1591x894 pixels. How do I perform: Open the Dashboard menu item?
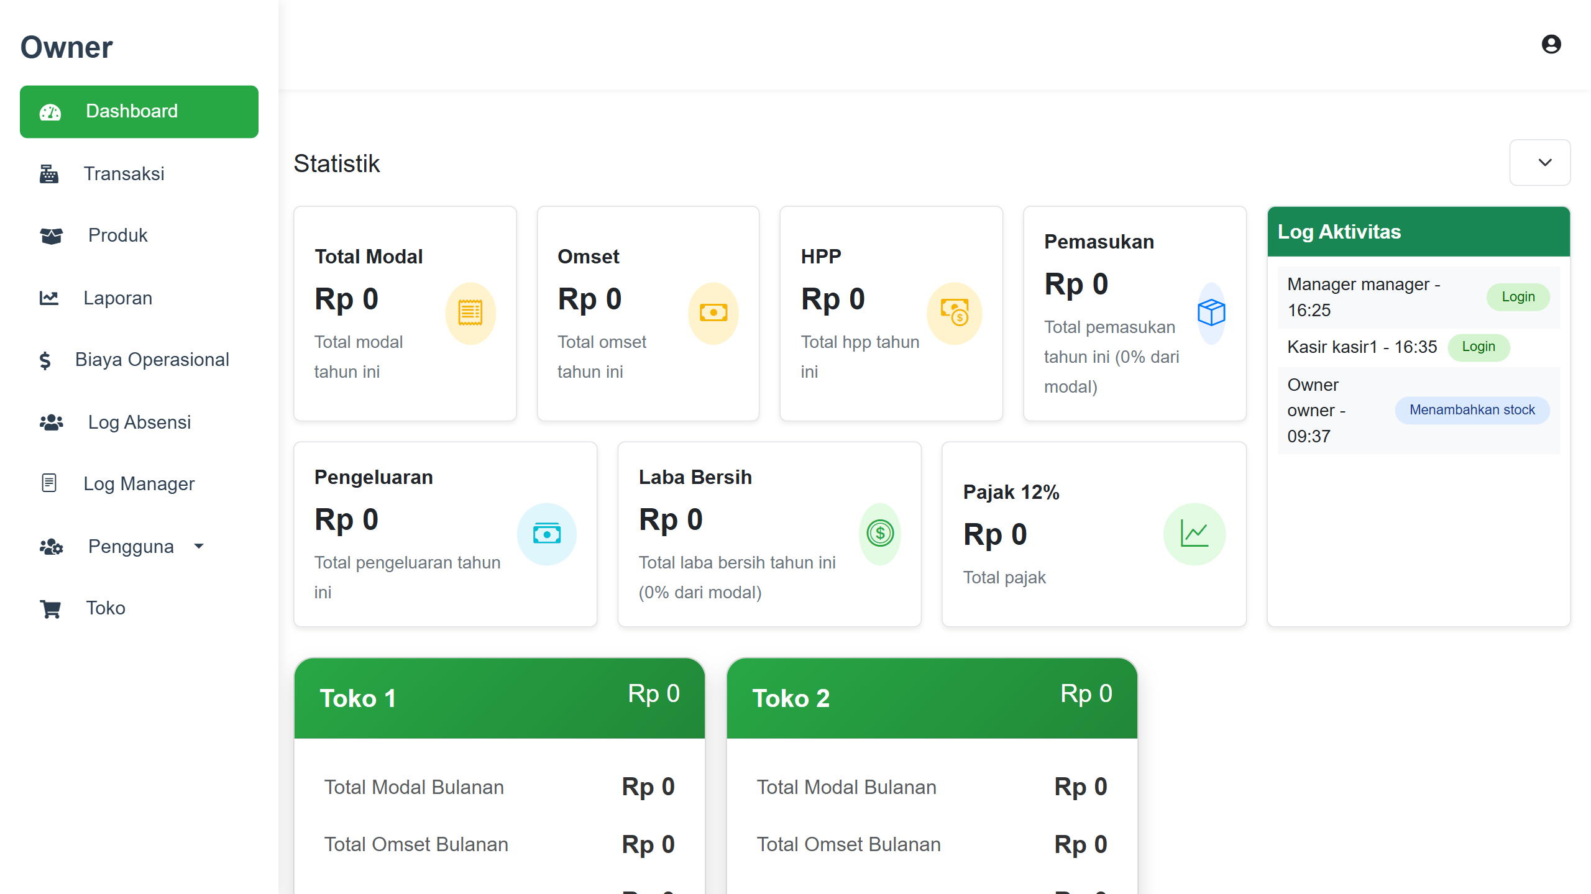(x=139, y=112)
